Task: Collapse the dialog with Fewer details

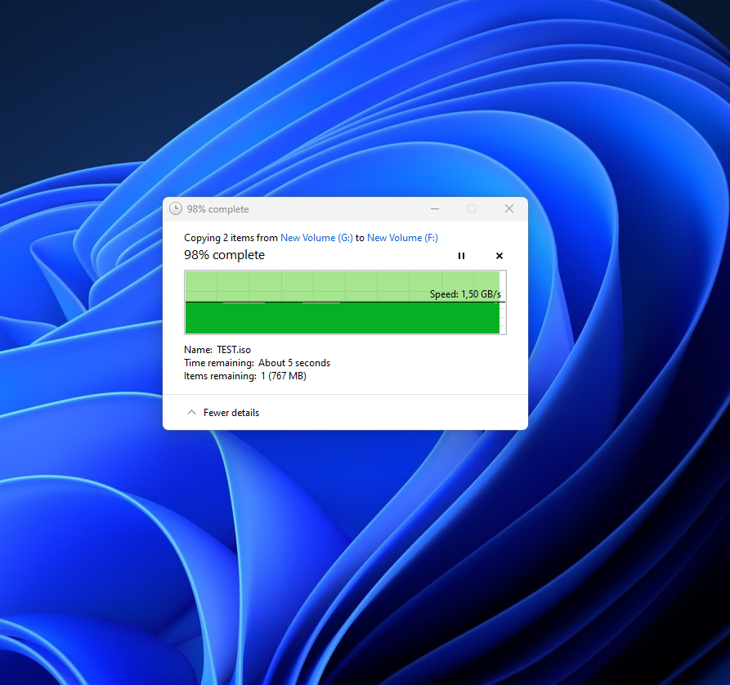Action: [223, 413]
